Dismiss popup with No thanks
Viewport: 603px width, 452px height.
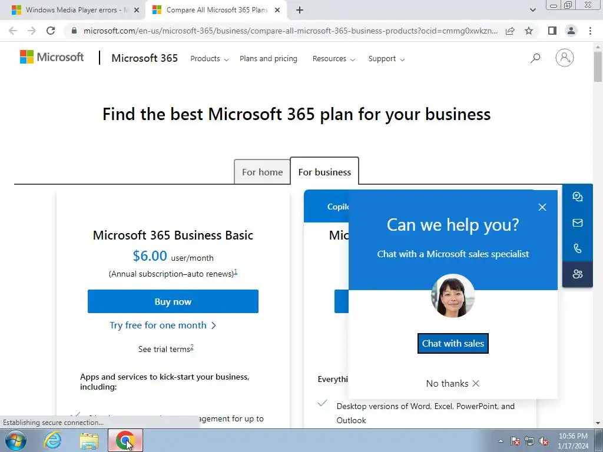[x=453, y=383]
